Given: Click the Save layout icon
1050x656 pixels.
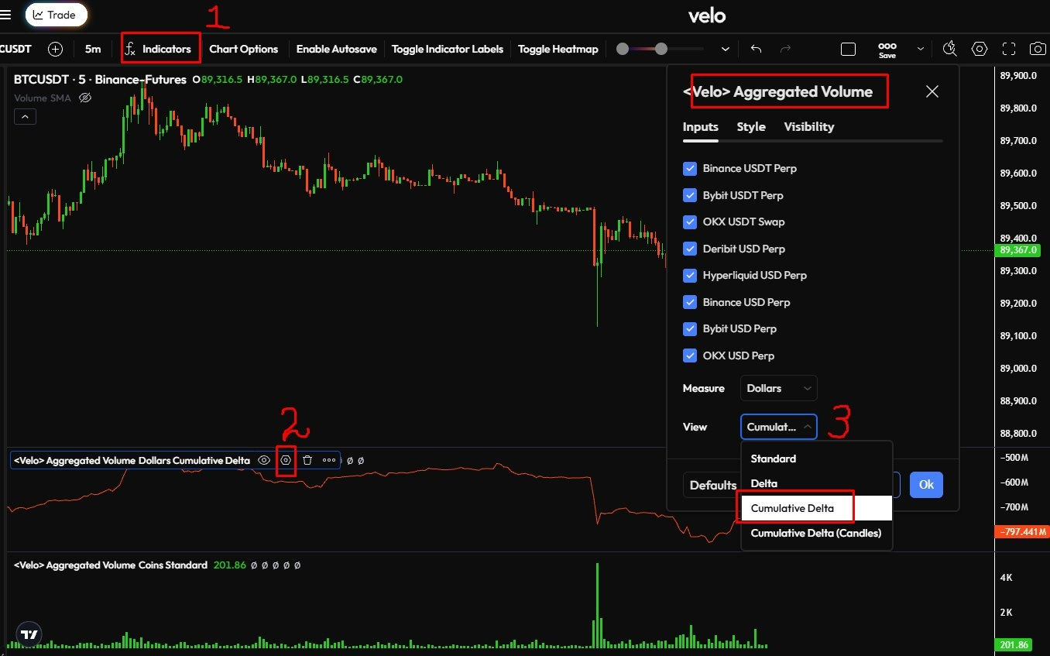Looking at the screenshot, I should (x=887, y=50).
